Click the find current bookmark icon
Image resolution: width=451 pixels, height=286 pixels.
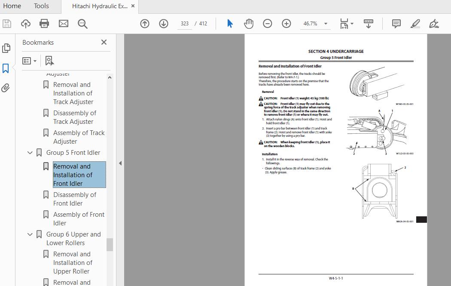[49, 61]
